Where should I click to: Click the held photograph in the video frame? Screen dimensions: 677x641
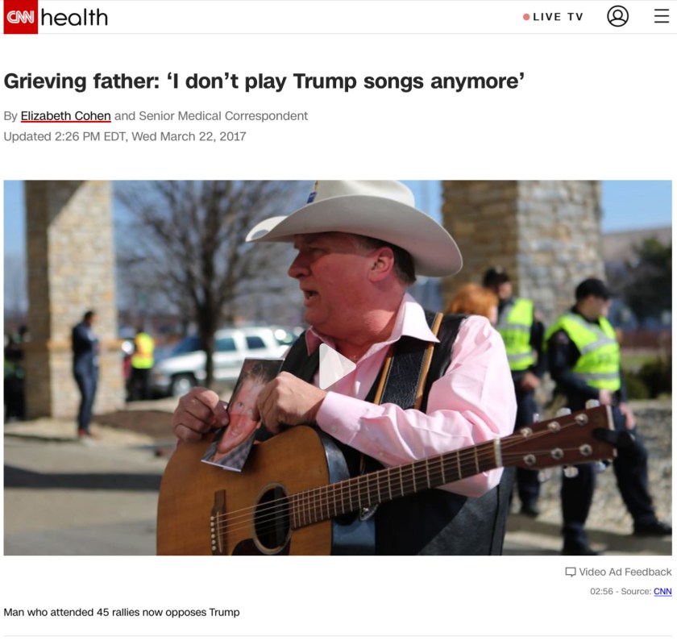[x=239, y=414]
